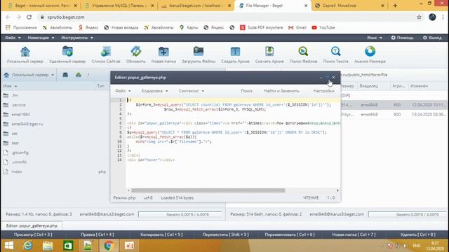
Task: Click the Download Archive toolbar icon
Action: click(x=269, y=55)
